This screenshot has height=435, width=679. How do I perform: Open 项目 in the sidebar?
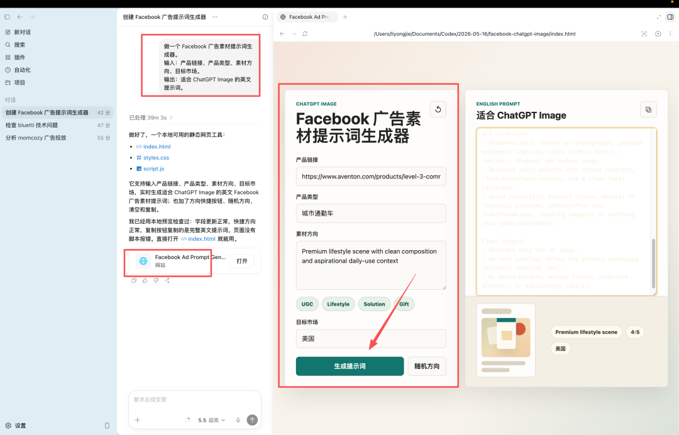tap(16, 82)
